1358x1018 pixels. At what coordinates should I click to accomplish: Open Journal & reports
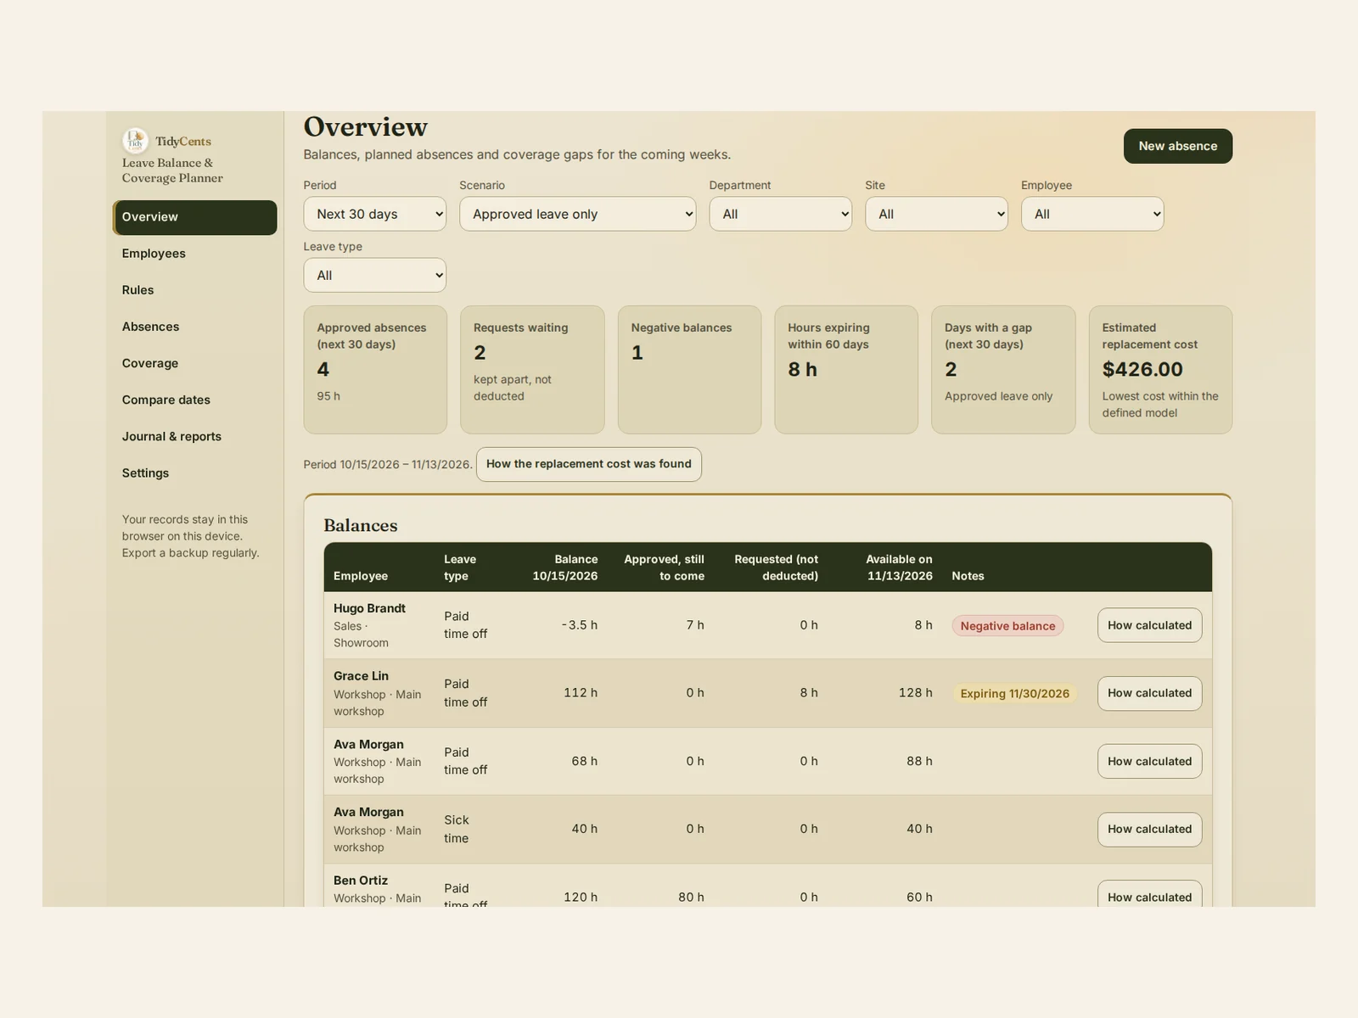point(195,436)
